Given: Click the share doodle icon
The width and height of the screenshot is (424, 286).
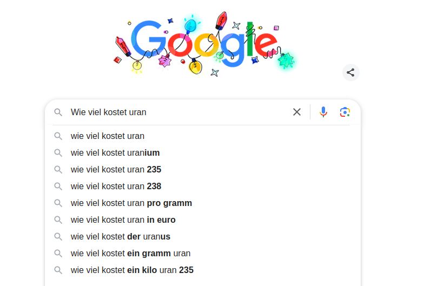Looking at the screenshot, I should pyautogui.click(x=350, y=72).
